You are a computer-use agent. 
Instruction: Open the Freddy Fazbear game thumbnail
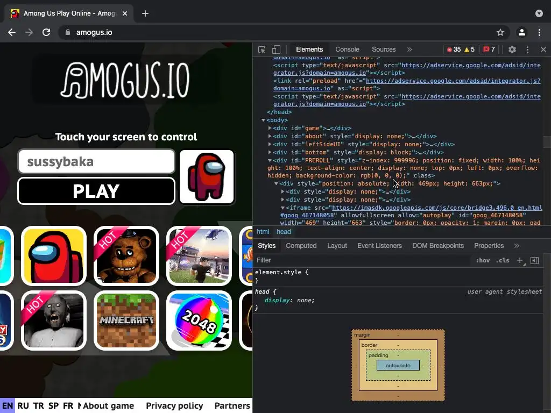[126, 255]
